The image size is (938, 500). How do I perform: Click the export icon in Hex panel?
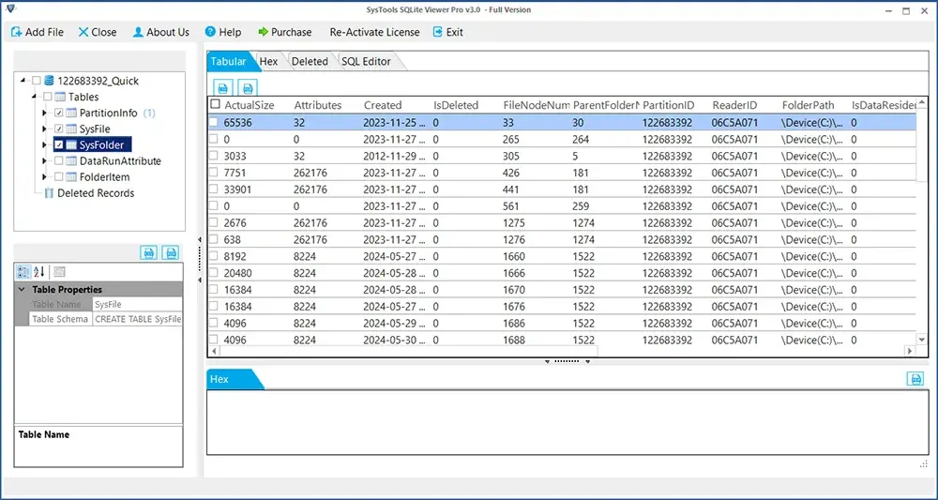[x=915, y=378]
